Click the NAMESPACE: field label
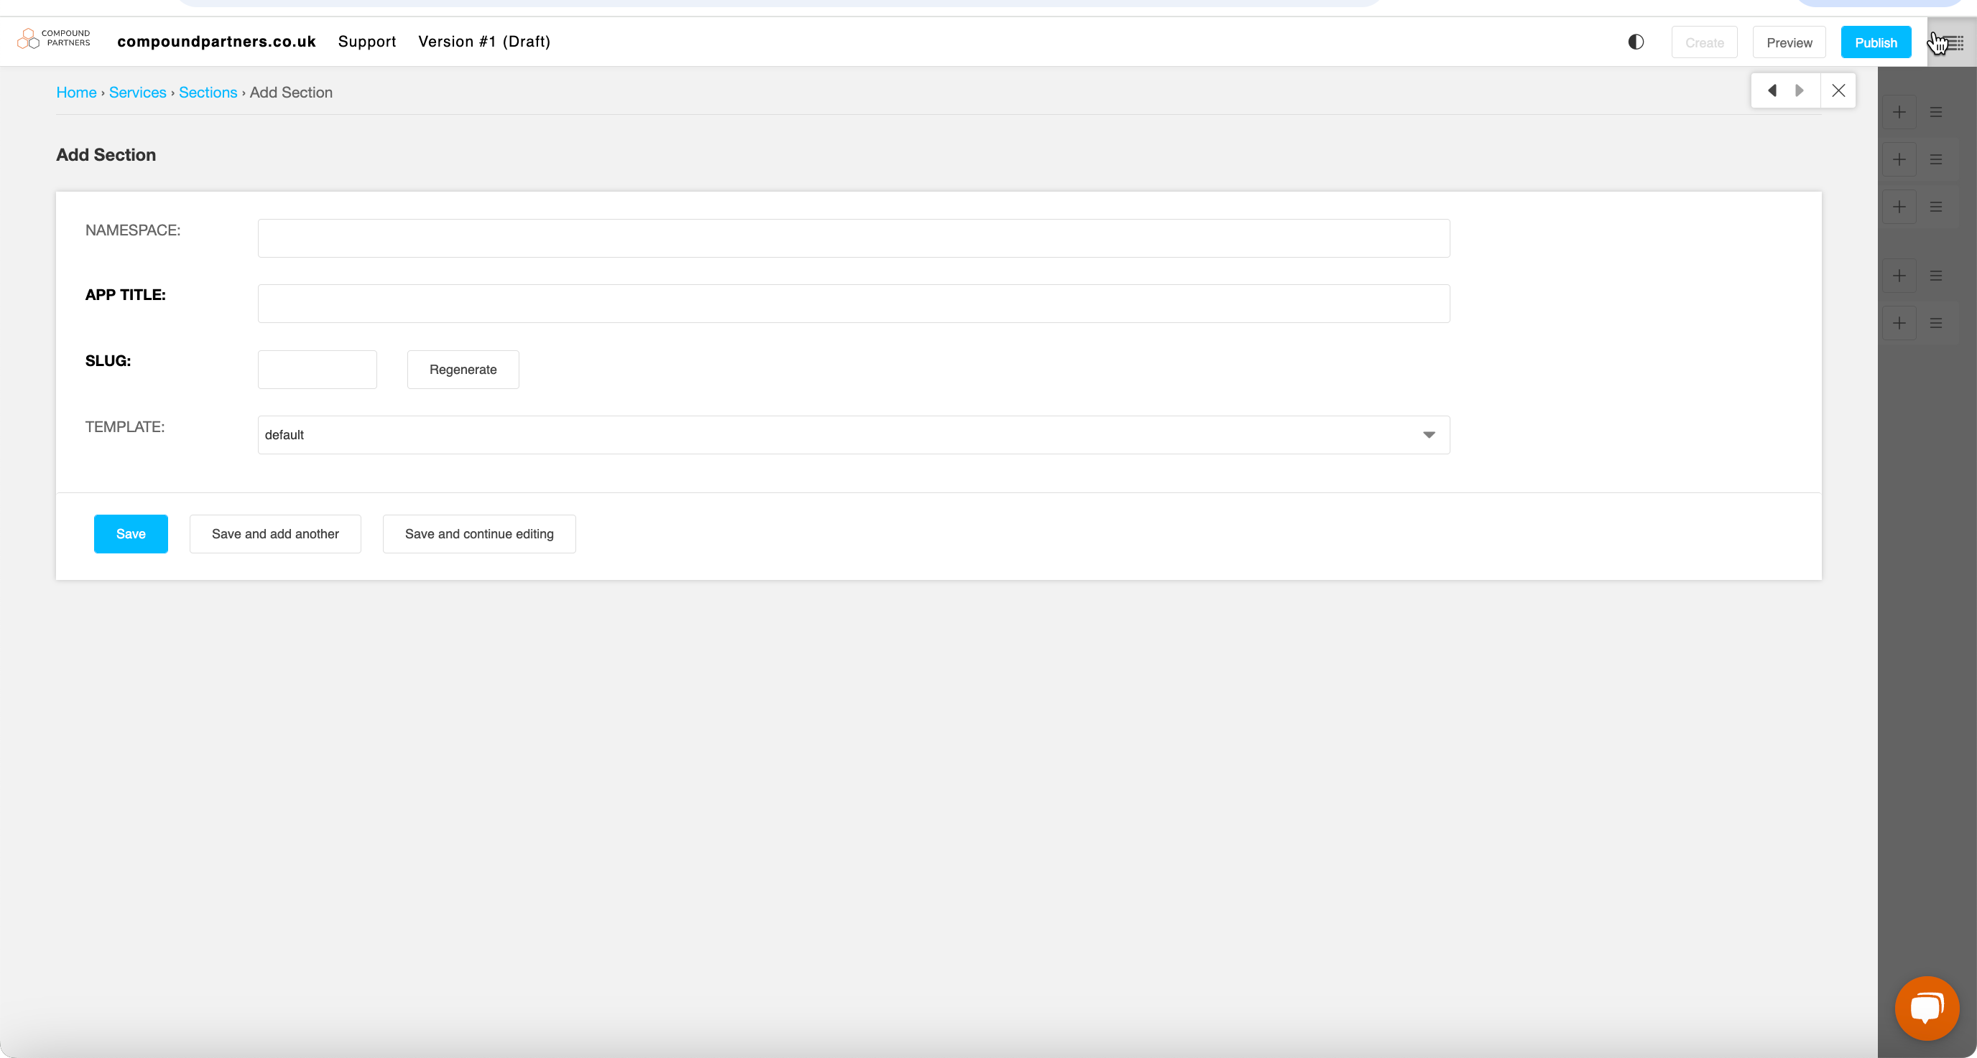 coord(133,230)
